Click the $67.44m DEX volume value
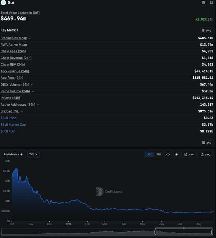 click(207, 85)
